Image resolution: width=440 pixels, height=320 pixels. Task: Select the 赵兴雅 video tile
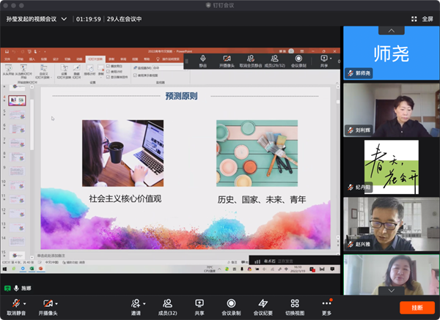[391, 224]
